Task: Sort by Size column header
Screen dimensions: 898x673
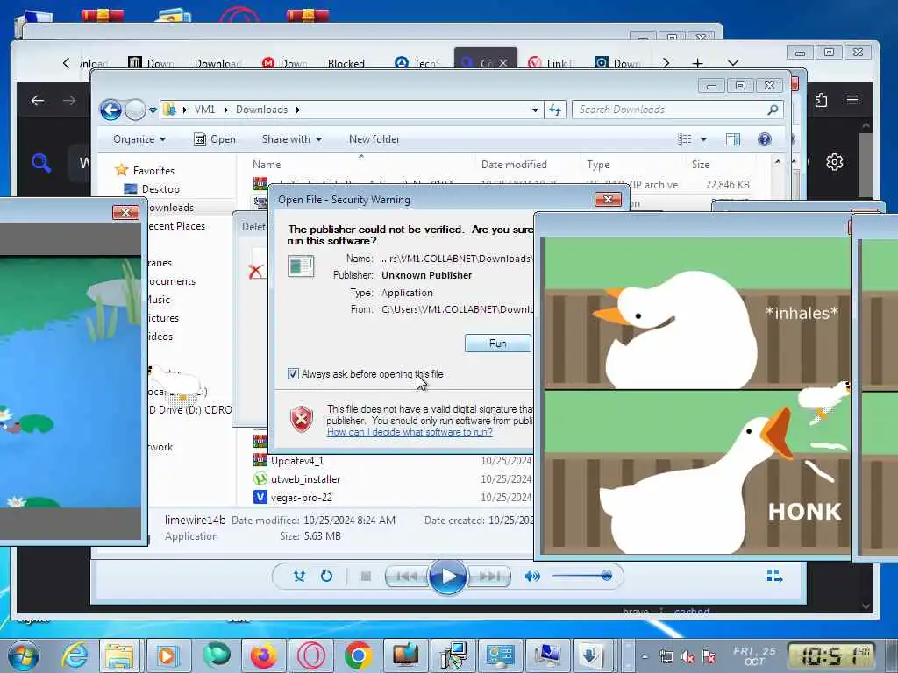Action: 701,164
